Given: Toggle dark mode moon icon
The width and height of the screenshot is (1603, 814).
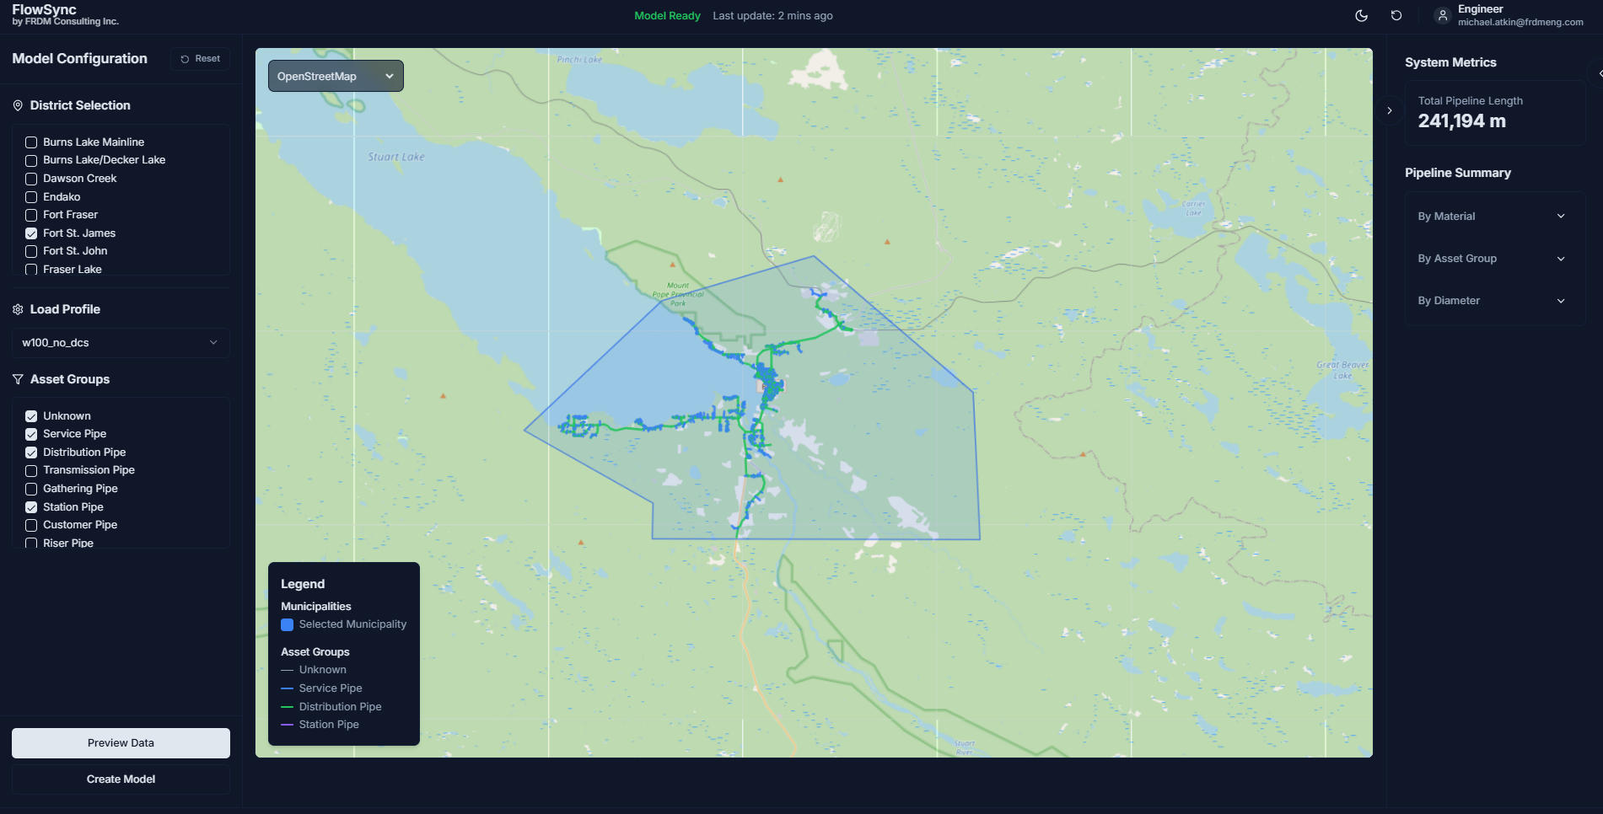Looking at the screenshot, I should coord(1361,16).
